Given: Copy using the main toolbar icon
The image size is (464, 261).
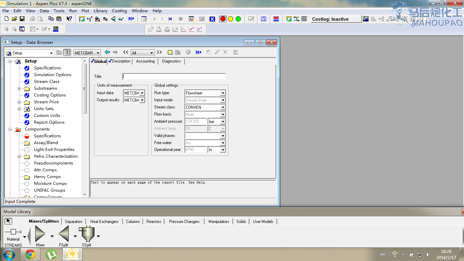Looking at the screenshot, I should (51, 19).
